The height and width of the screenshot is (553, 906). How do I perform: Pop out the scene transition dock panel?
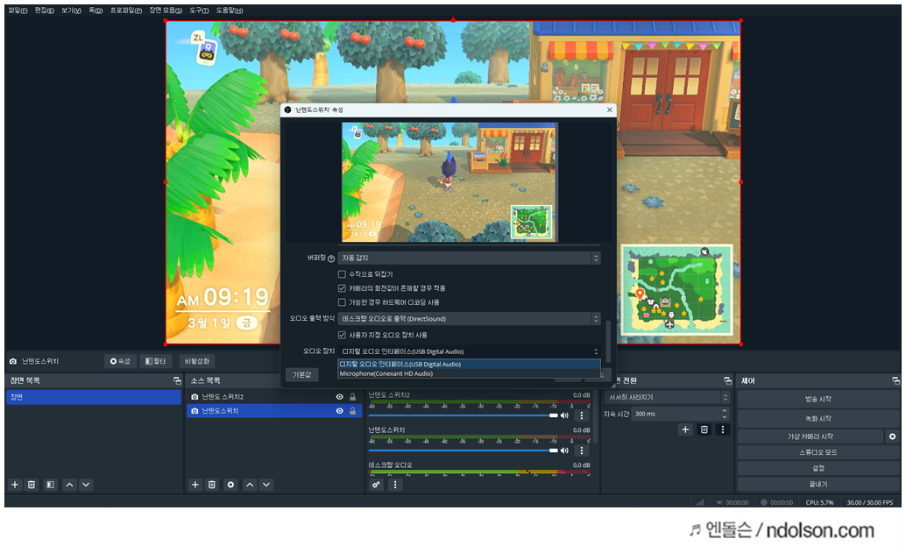point(727,381)
